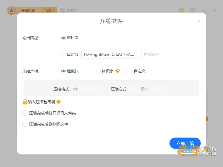Enable 压缩完成后删除源文件 checkbox
The image size is (223, 167).
point(25,124)
